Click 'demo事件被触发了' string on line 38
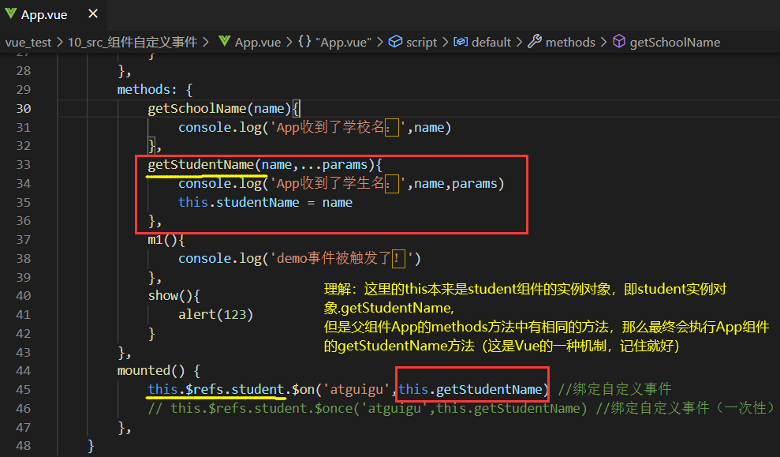The image size is (780, 457). pyautogui.click(x=342, y=258)
